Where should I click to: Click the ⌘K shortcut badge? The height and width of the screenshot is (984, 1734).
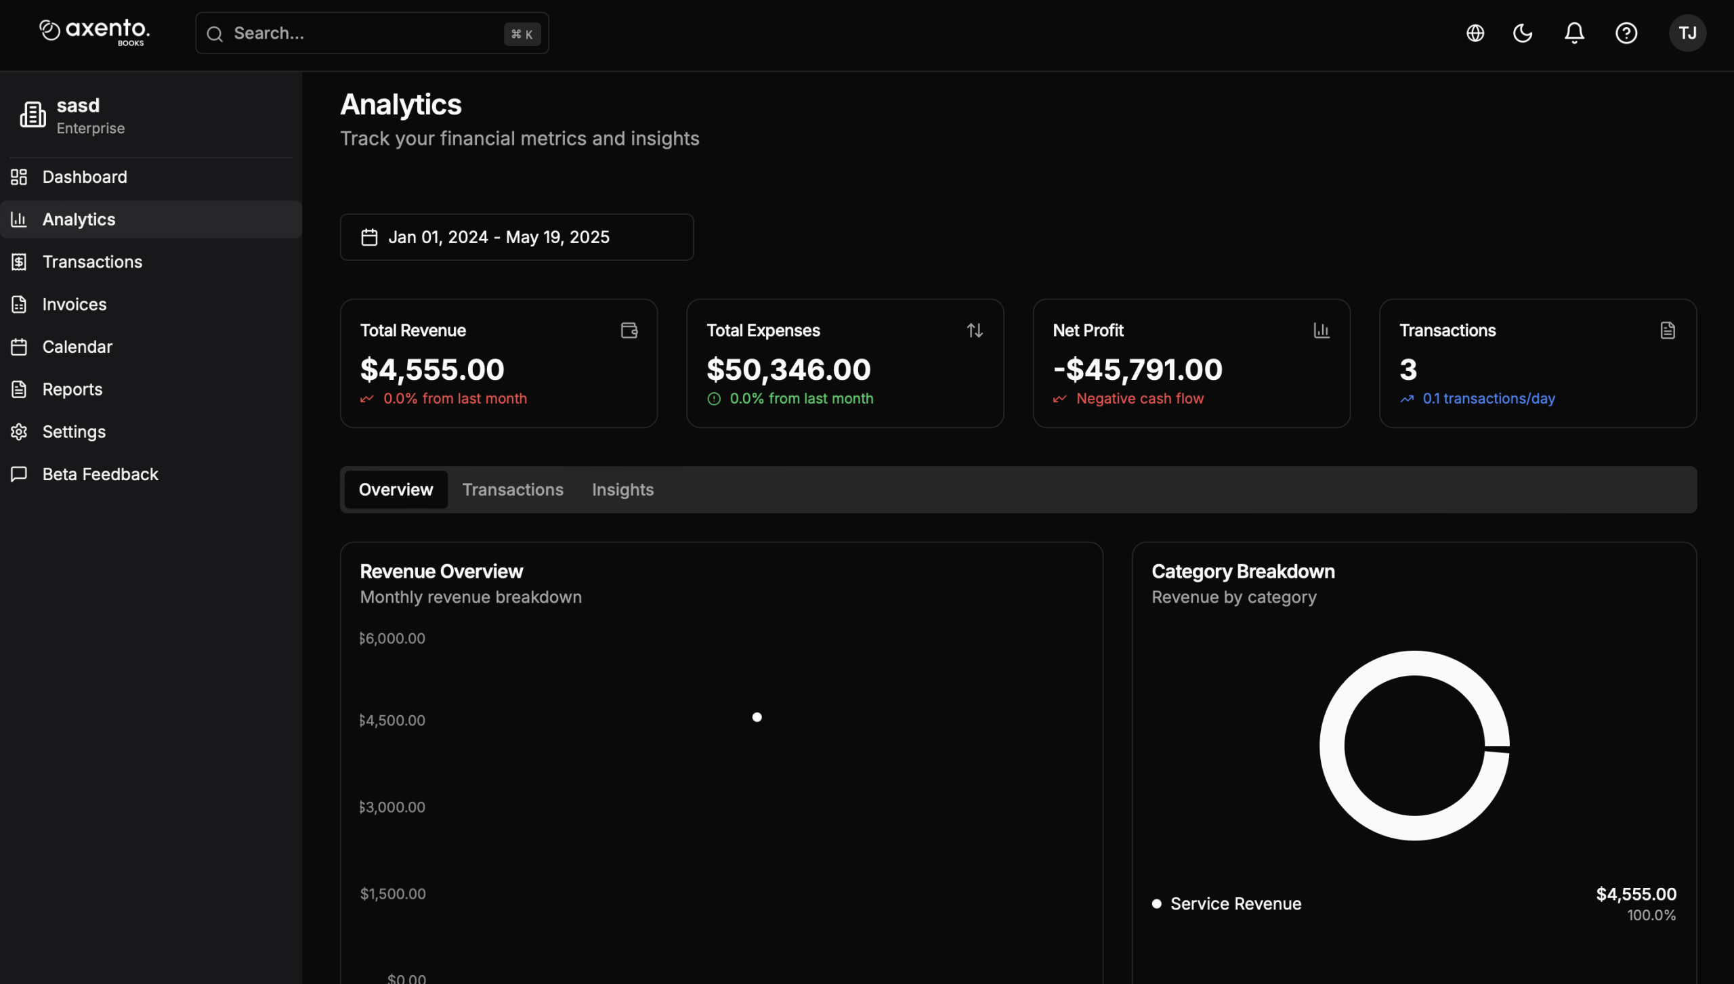[522, 34]
